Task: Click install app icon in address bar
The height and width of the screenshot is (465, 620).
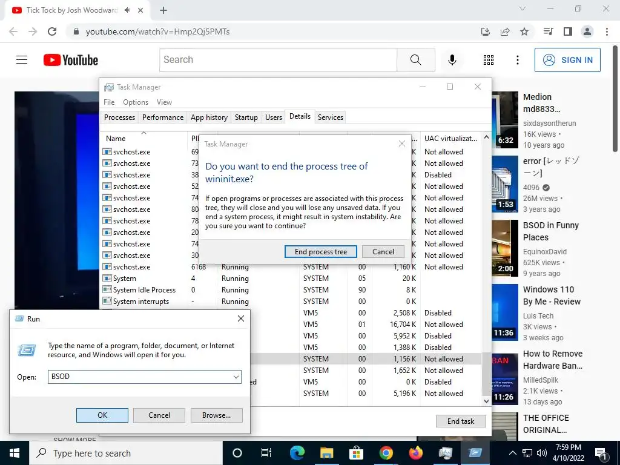Action: pos(486,31)
